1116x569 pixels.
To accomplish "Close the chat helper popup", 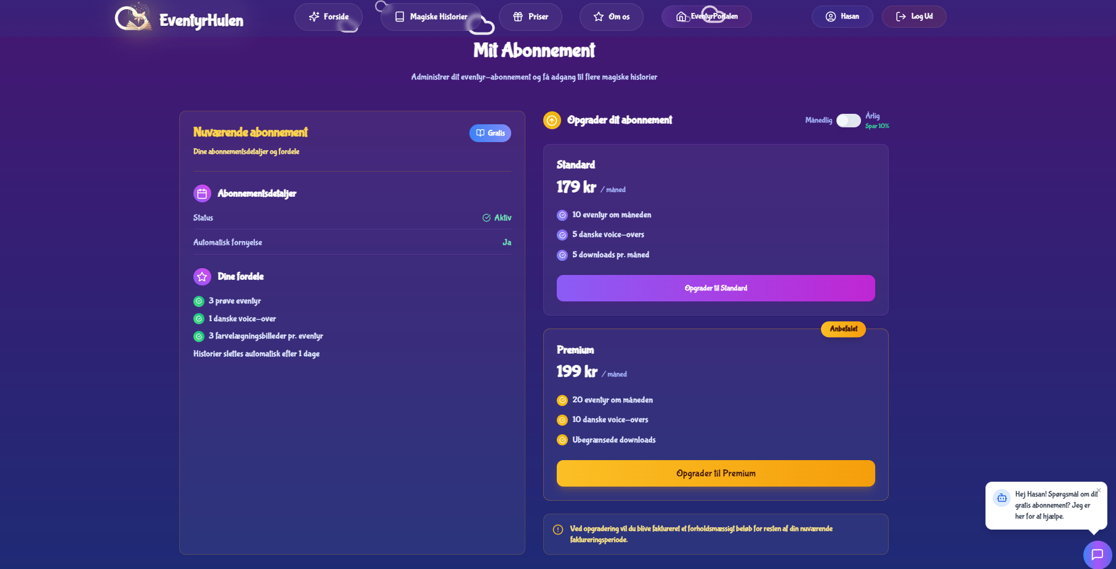I will pyautogui.click(x=1098, y=490).
